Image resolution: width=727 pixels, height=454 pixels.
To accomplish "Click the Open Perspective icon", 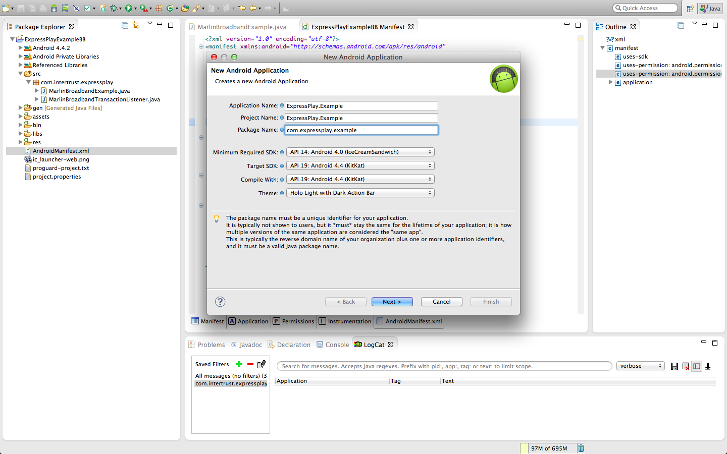I will [x=690, y=9].
